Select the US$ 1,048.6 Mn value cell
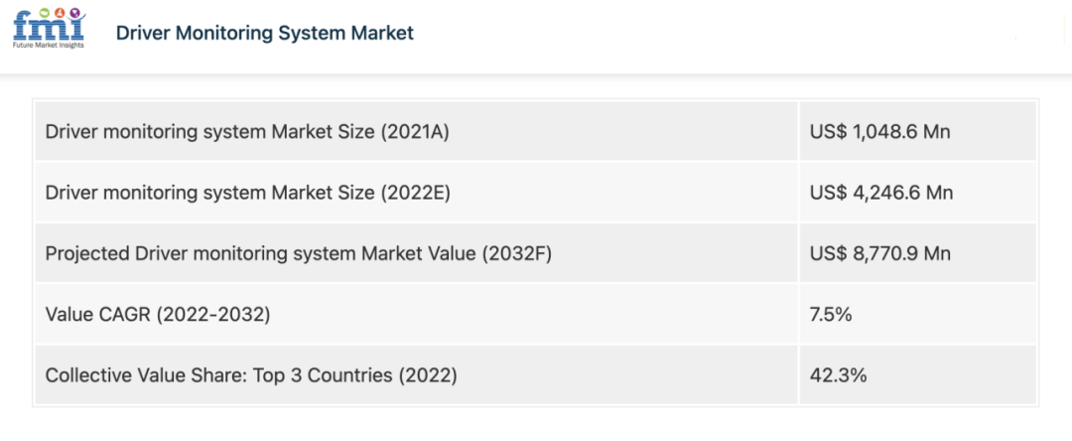 click(x=880, y=131)
